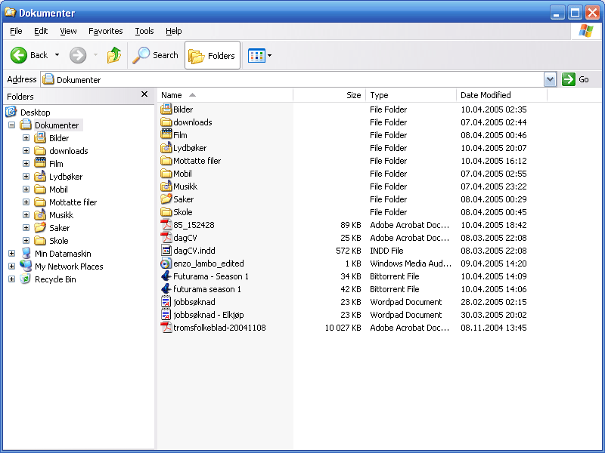This screenshot has height=453, width=605.
Task: Select the tromsfolkeblad-20041108 PDF file icon
Action: point(167,328)
